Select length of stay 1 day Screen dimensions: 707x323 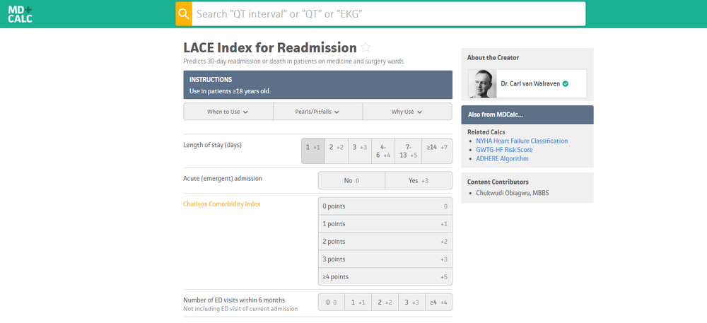pos(313,151)
